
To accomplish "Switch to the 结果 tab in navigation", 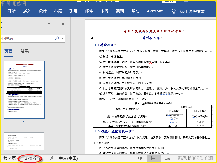I will [25, 51].
